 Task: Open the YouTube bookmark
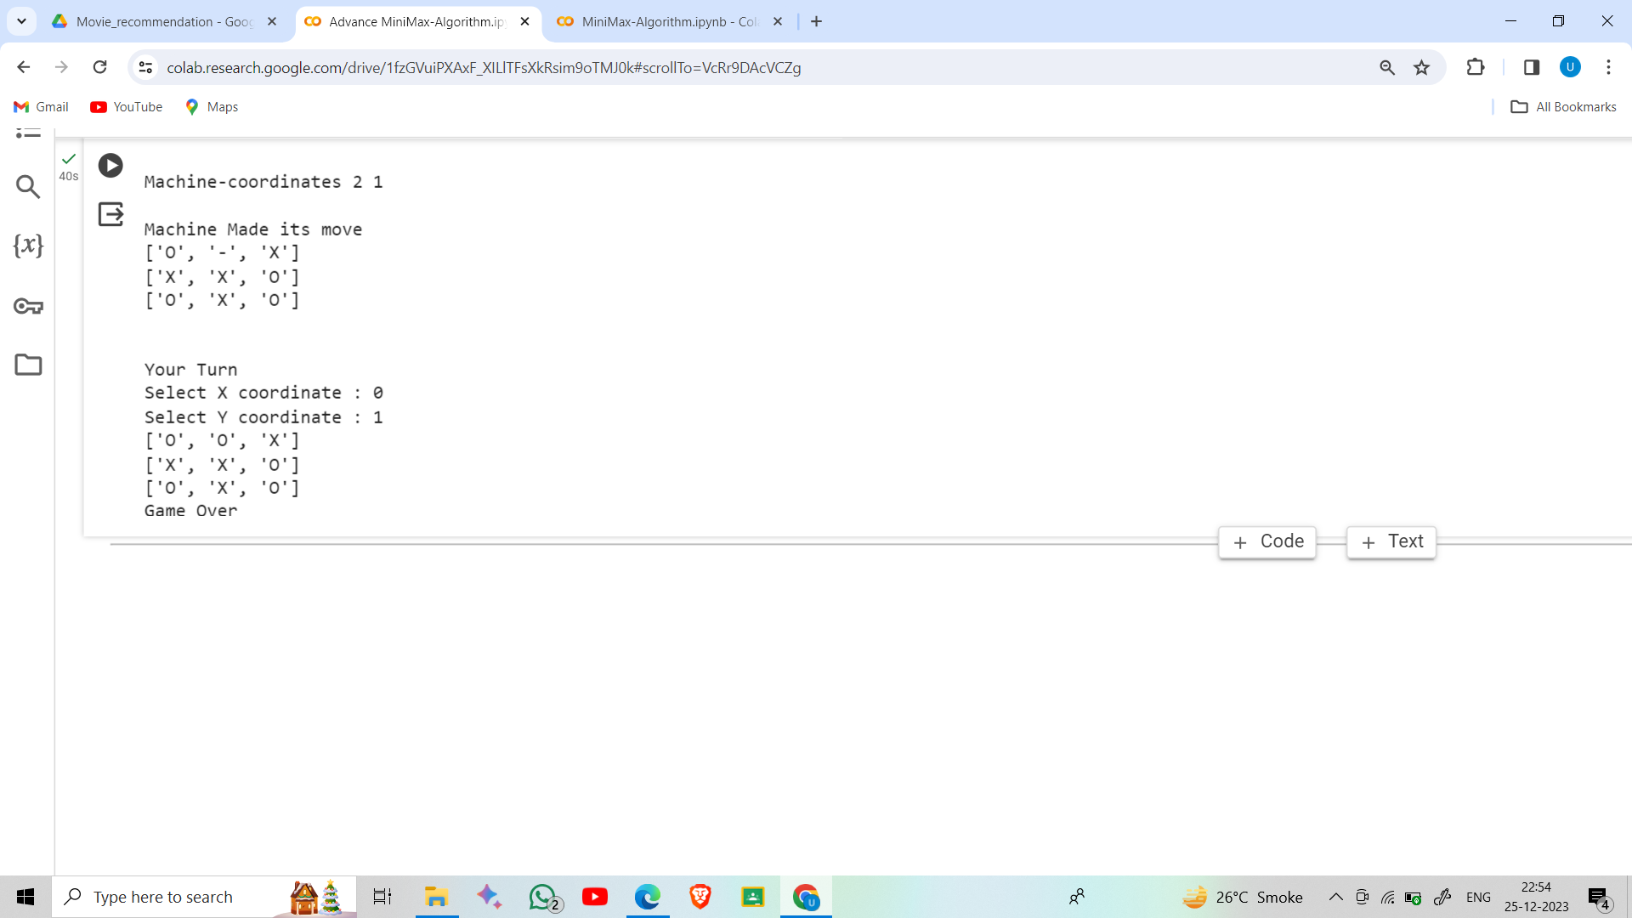(x=127, y=106)
